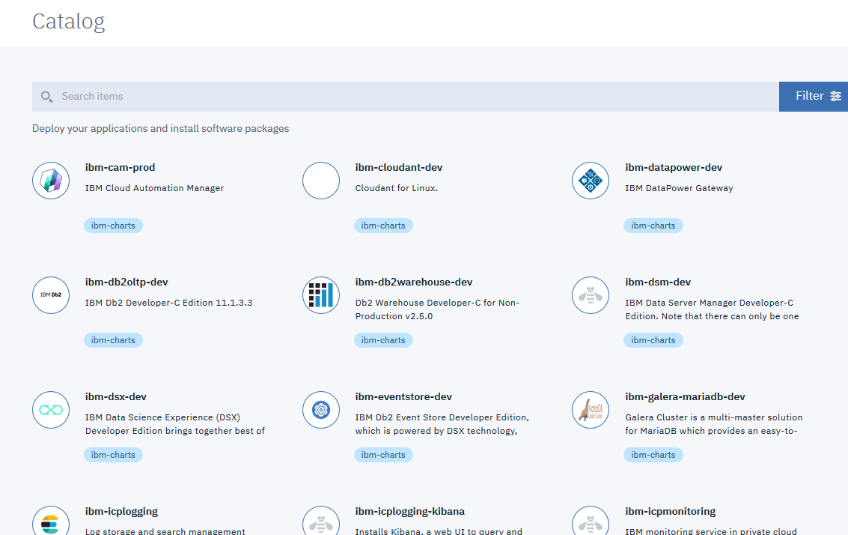Open the ibm-datapower-dev gateway icon
848x535 pixels.
(591, 181)
